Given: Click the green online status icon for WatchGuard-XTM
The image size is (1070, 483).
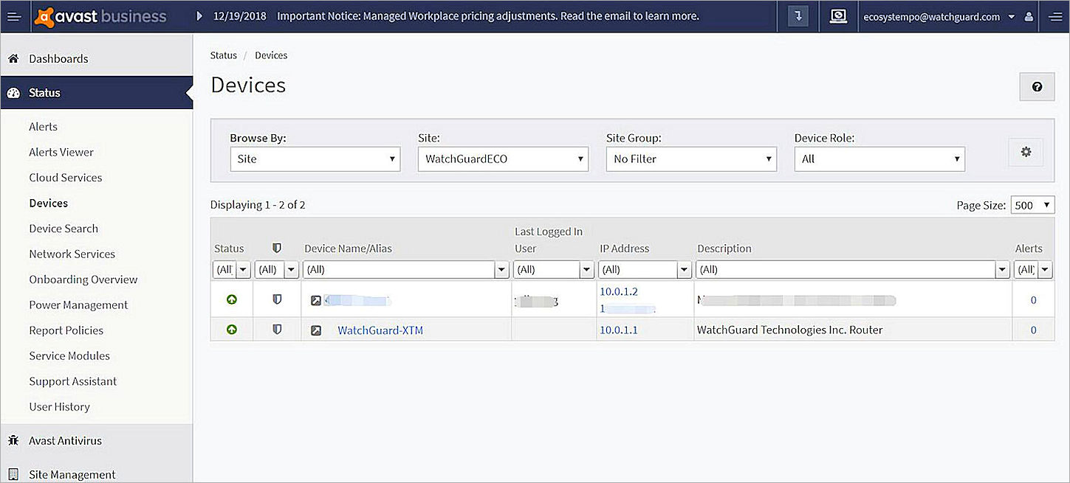Looking at the screenshot, I should [x=231, y=330].
